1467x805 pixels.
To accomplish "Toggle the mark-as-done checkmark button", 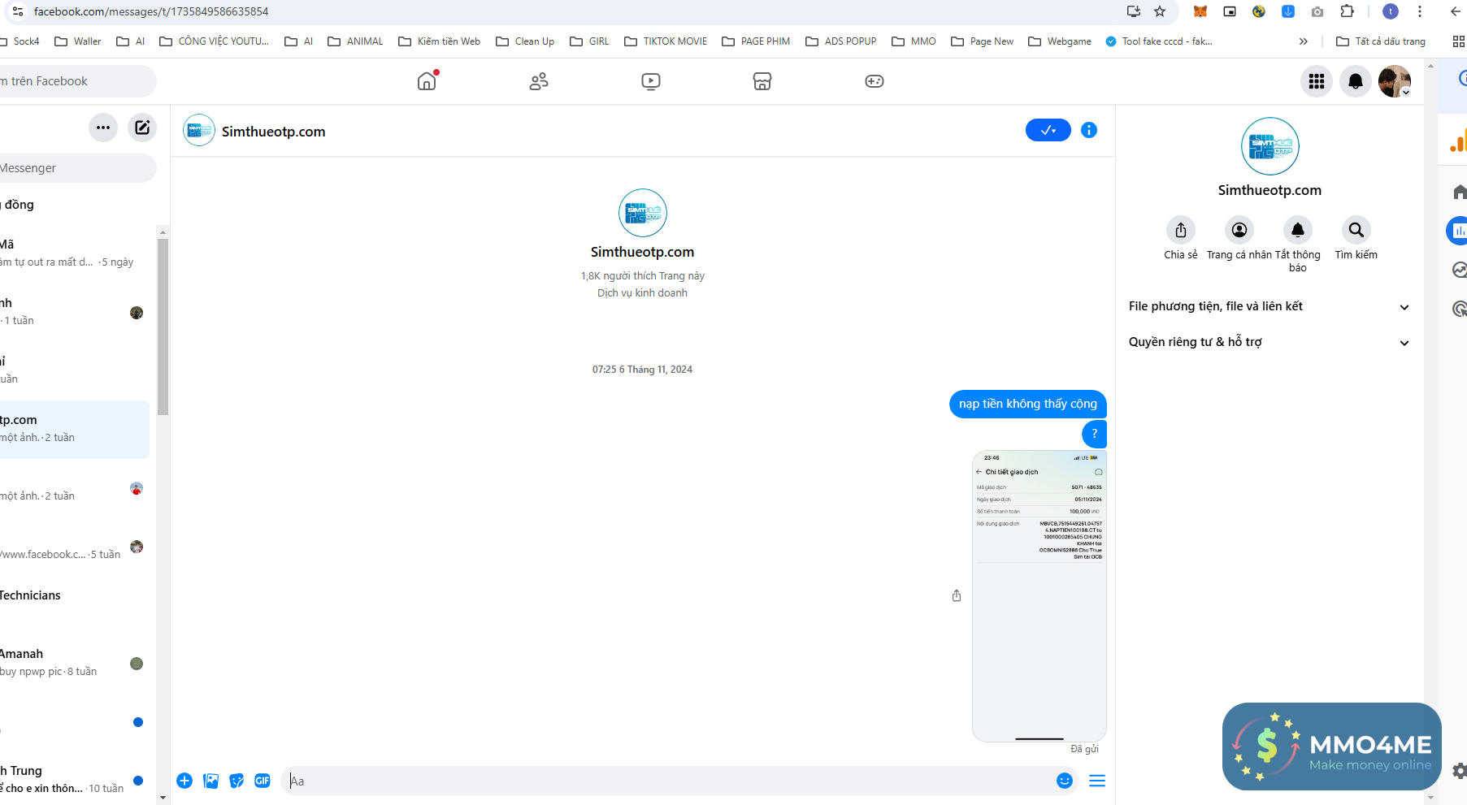I will [1048, 130].
